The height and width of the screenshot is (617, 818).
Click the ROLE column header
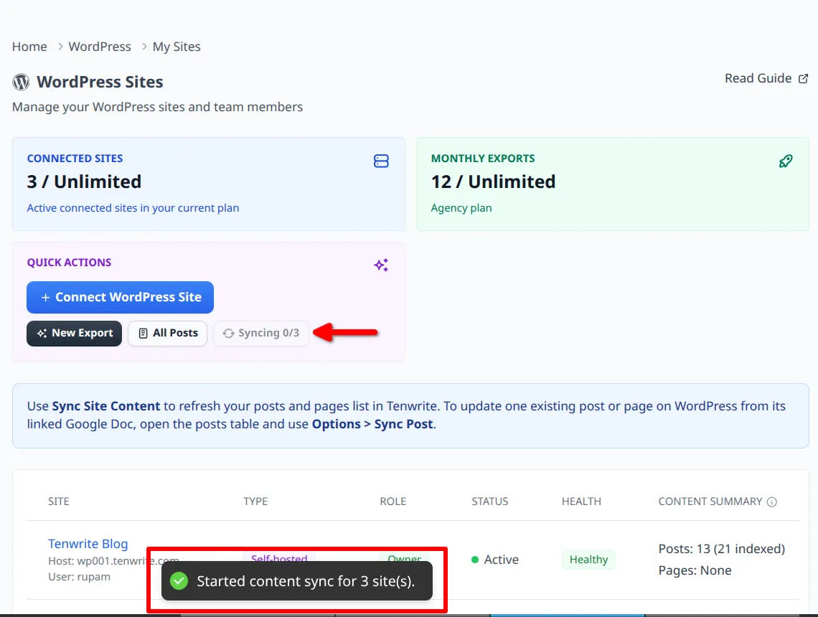click(x=392, y=501)
